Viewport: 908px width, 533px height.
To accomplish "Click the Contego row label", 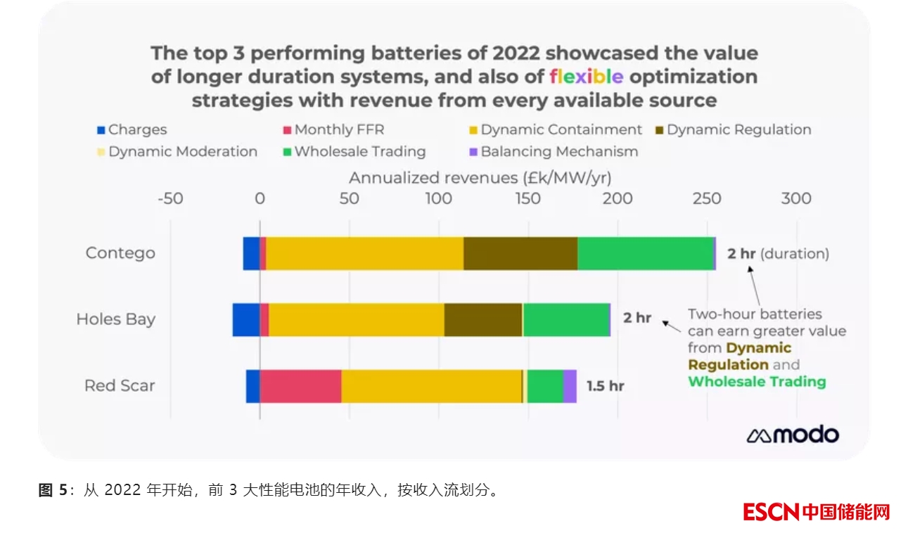I will (120, 253).
